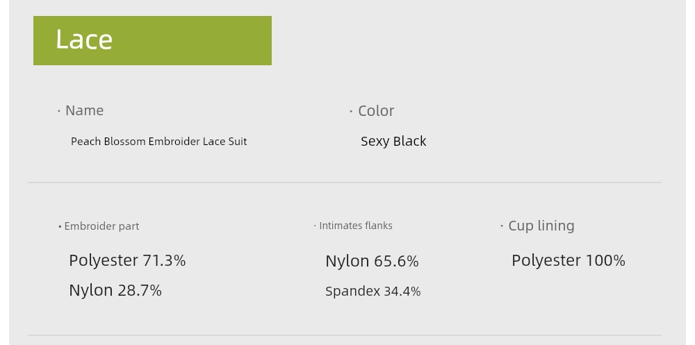Click the bullet before Name
The width and height of the screenshot is (695, 345).
click(59, 110)
